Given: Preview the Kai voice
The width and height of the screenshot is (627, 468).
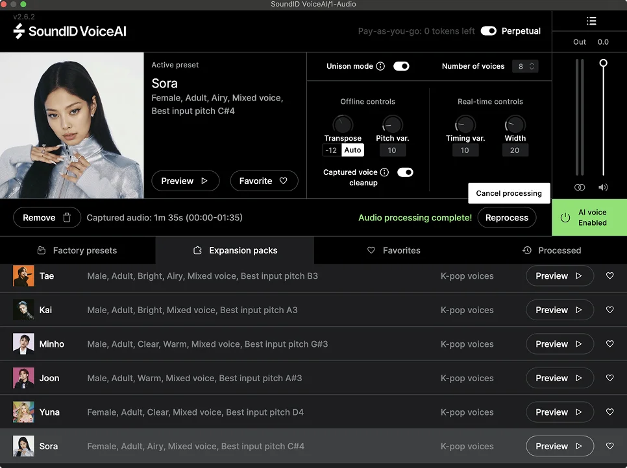Looking at the screenshot, I should coord(559,310).
